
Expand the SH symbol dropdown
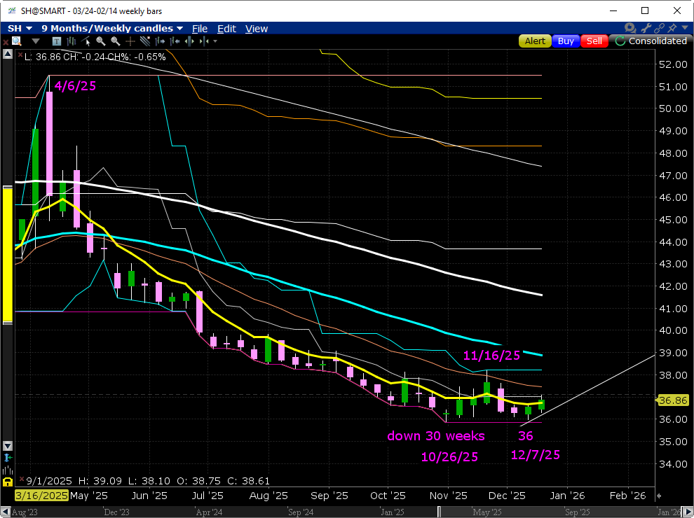coord(20,29)
